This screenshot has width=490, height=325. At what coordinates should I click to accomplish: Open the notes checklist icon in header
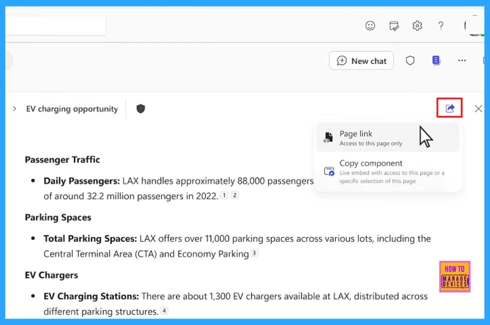click(x=394, y=26)
